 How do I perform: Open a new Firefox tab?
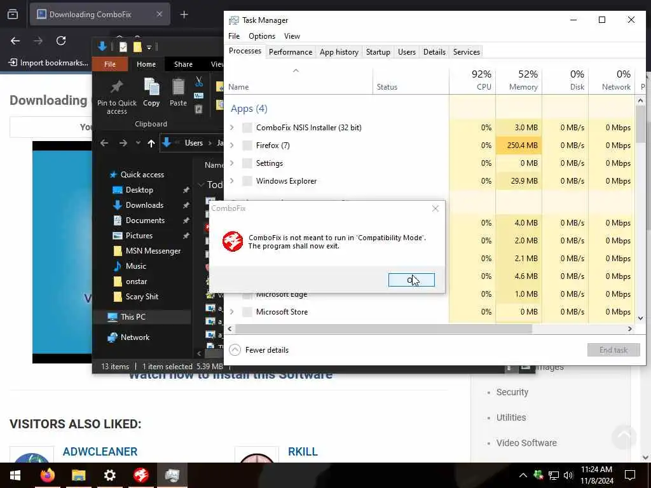point(184,15)
